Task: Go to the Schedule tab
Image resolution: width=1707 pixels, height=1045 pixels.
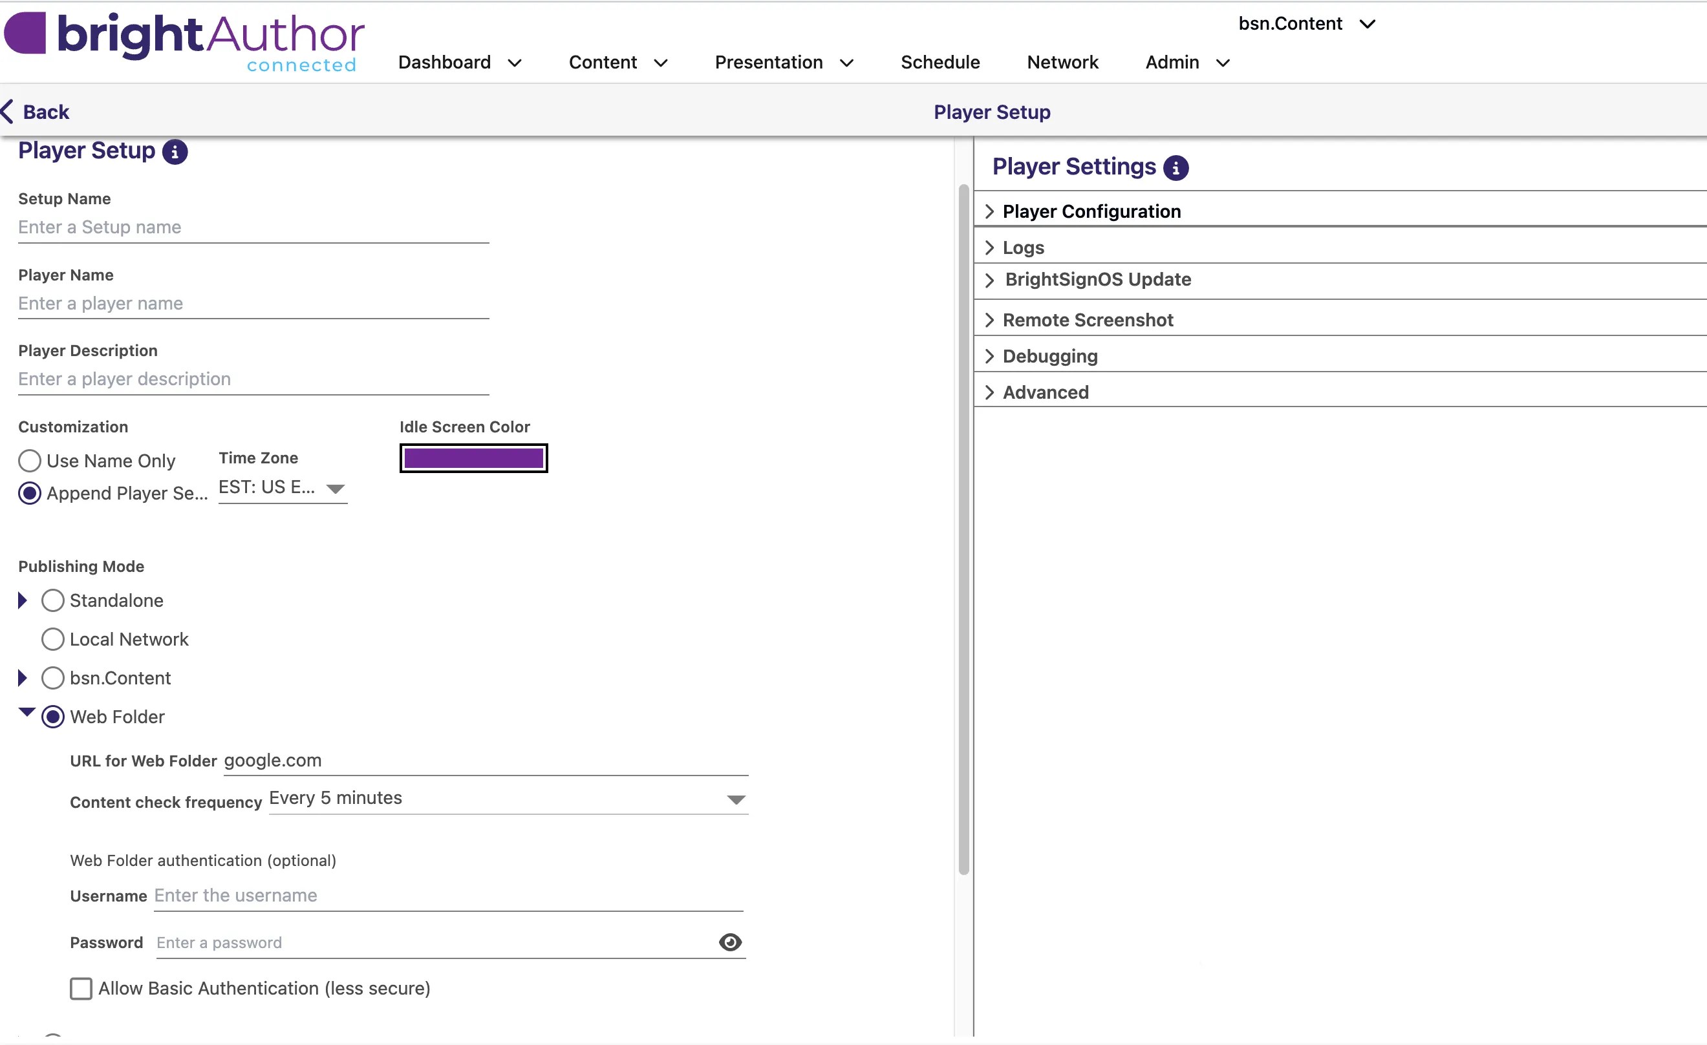Action: [x=940, y=62]
